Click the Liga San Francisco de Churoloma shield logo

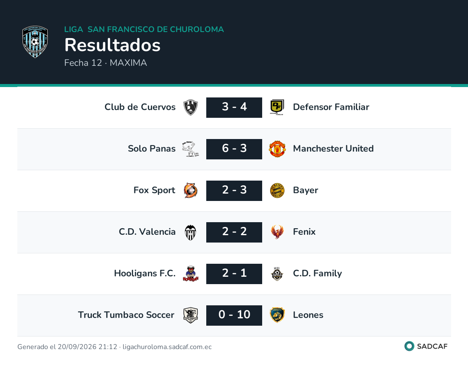coord(35,42)
